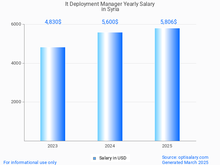220x165 pixels.
Task: Click the 2000 y-axis tick label
Action: click(17, 102)
